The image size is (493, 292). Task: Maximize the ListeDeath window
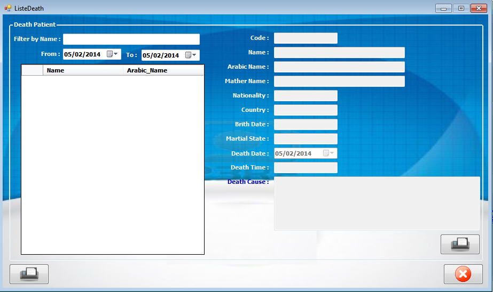tap(461, 8)
